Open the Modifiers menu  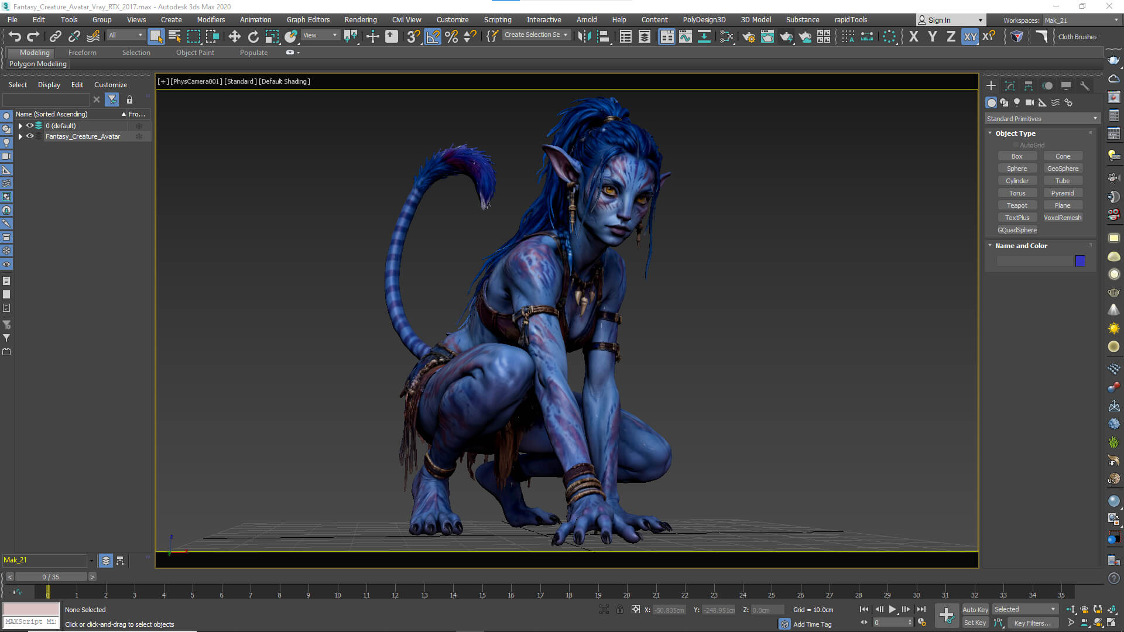point(211,19)
